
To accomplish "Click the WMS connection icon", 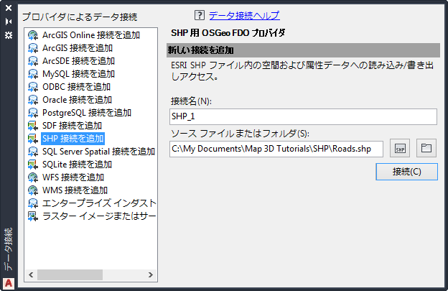I will coord(33,190).
